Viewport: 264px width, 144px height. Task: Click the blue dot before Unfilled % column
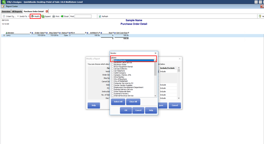pyautogui.click(x=87, y=33)
